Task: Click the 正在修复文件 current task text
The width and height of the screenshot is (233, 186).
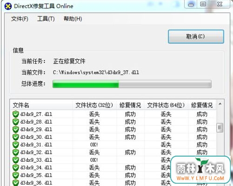Action: 69,61
